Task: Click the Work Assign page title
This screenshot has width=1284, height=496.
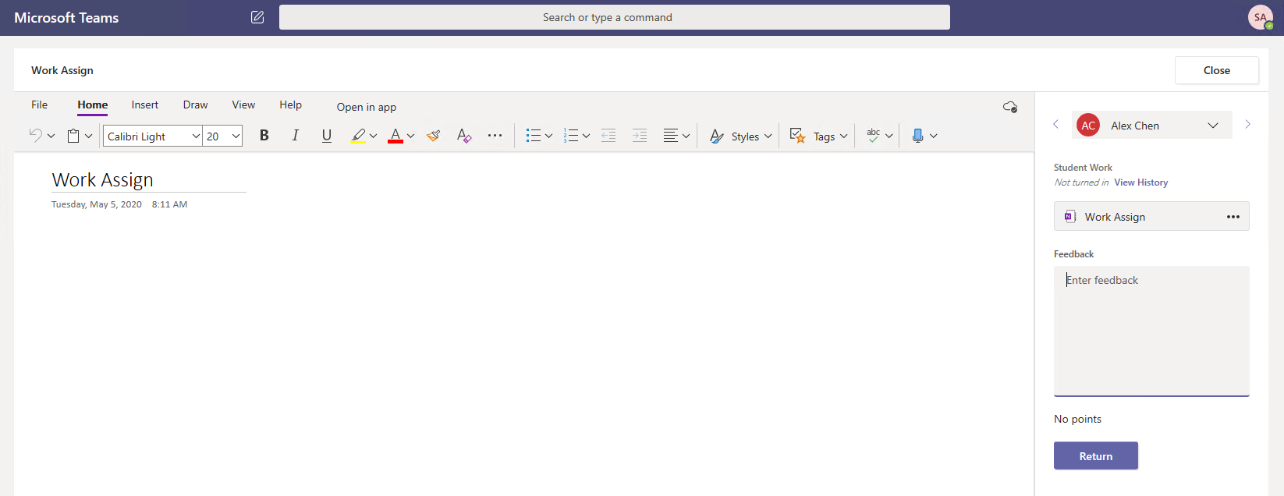Action: coord(103,180)
